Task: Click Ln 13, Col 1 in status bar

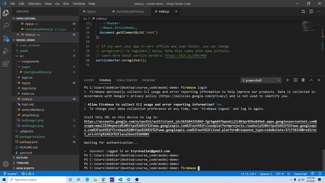Action: pyautogui.click(x=248, y=174)
